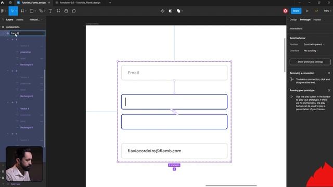Click the Share button

(x=296, y=11)
